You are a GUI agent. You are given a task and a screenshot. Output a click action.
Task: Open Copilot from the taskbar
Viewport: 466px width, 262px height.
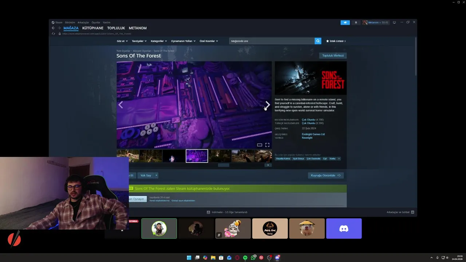point(205,258)
